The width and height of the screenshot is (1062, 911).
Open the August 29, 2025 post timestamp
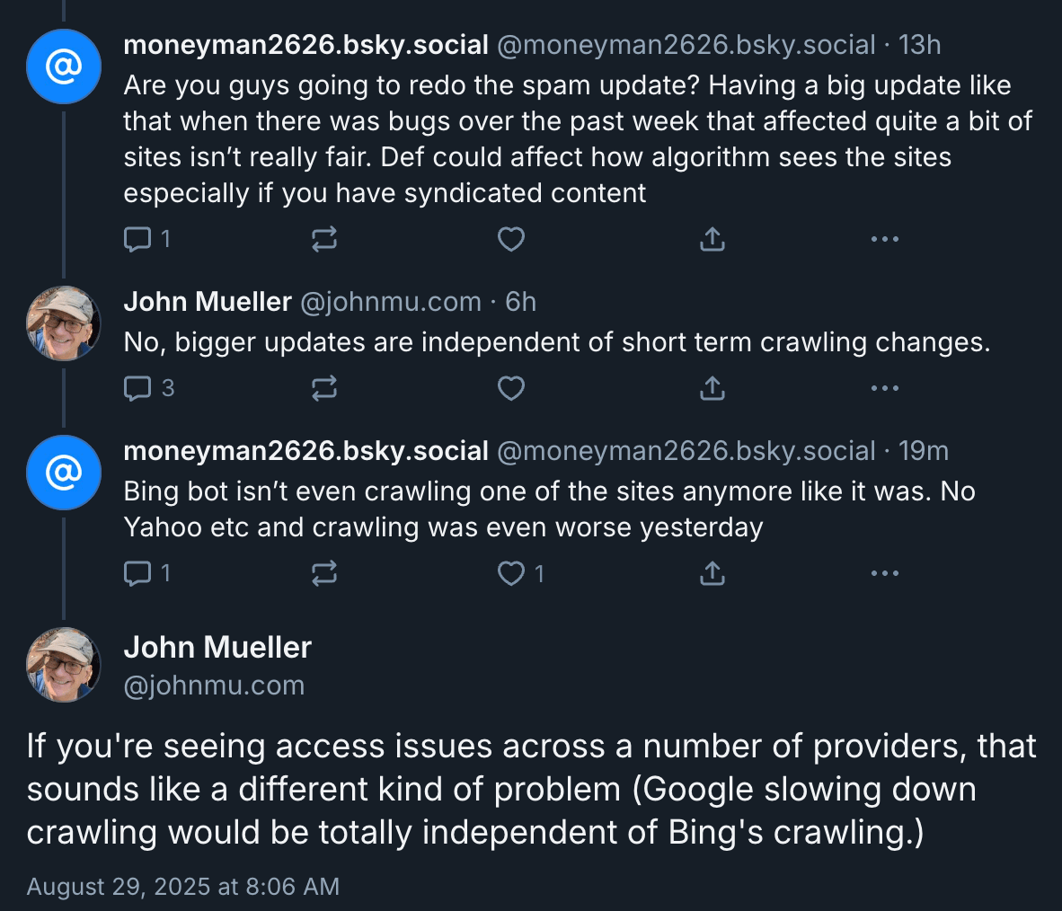pos(183,887)
